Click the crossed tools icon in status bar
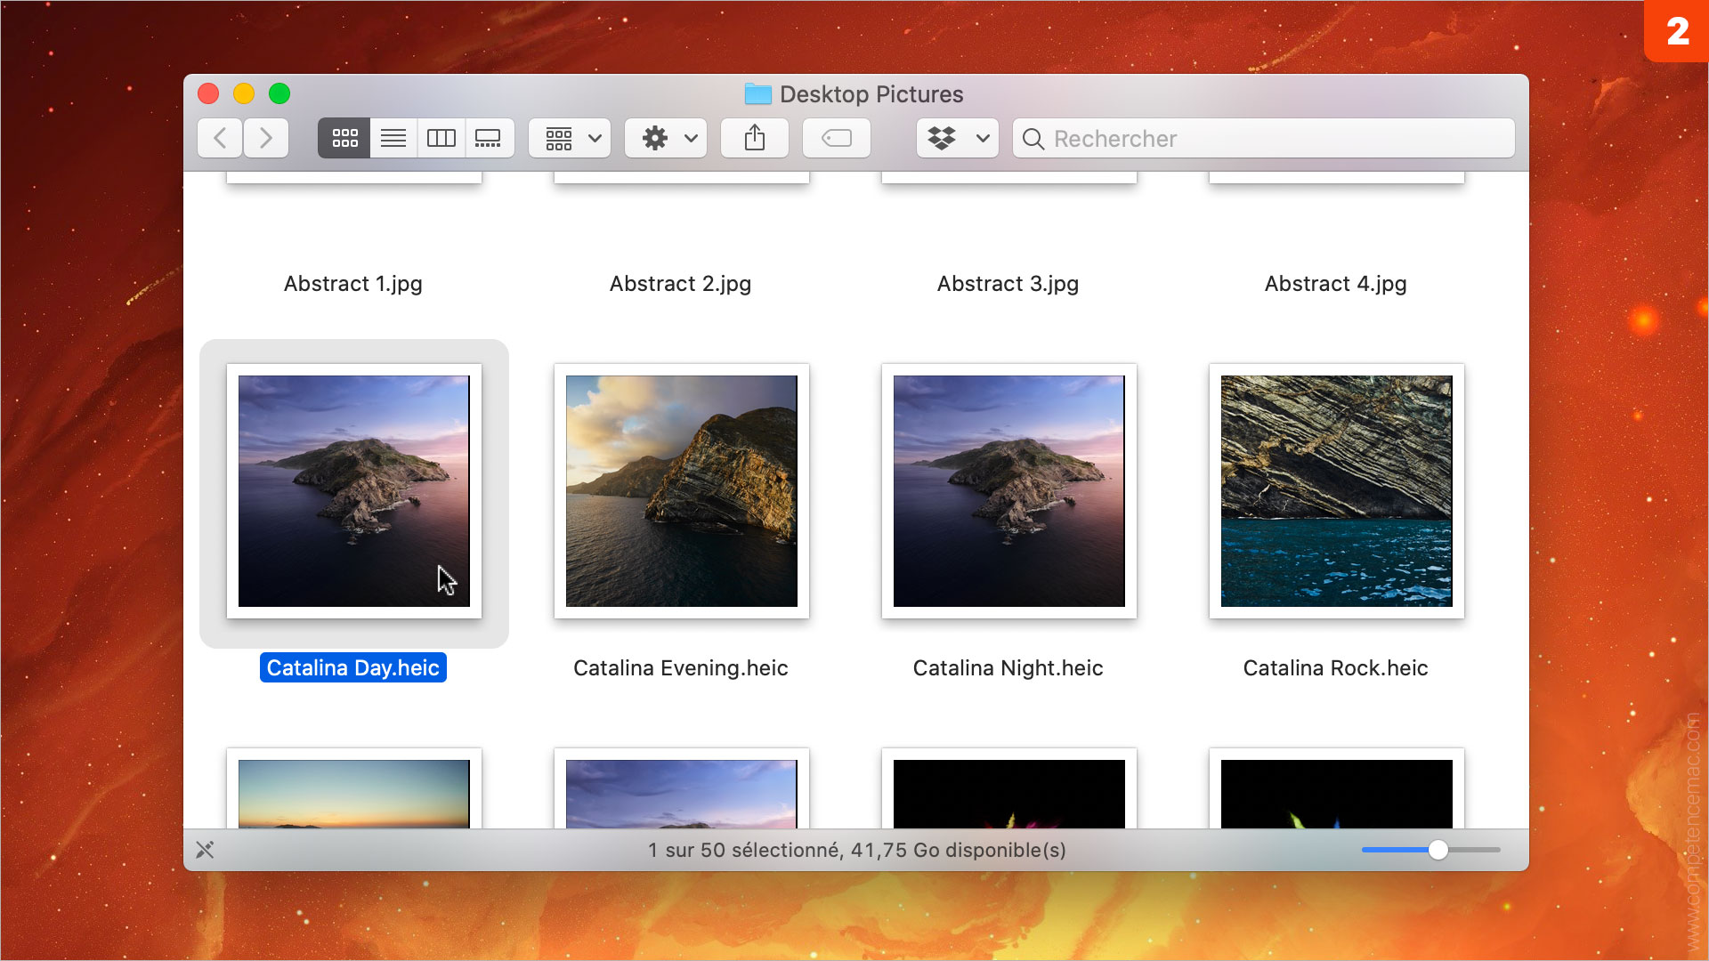Image resolution: width=1709 pixels, height=961 pixels. (x=205, y=850)
